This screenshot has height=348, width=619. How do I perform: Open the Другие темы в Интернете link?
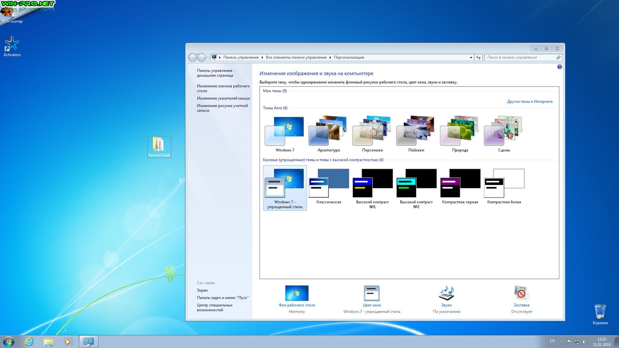click(530, 102)
